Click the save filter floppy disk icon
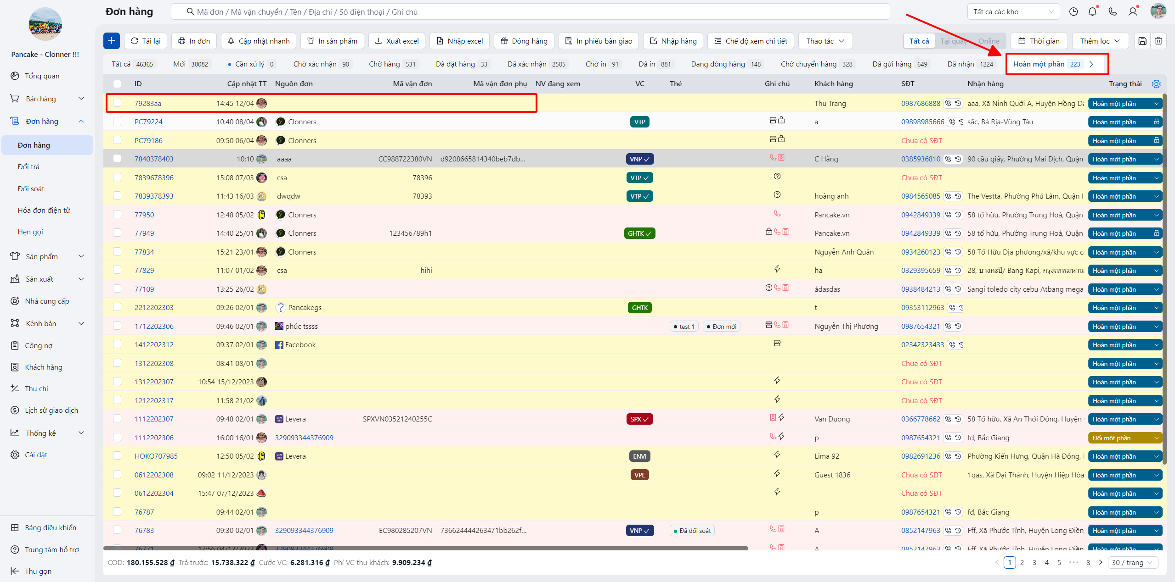 pyautogui.click(x=1142, y=41)
